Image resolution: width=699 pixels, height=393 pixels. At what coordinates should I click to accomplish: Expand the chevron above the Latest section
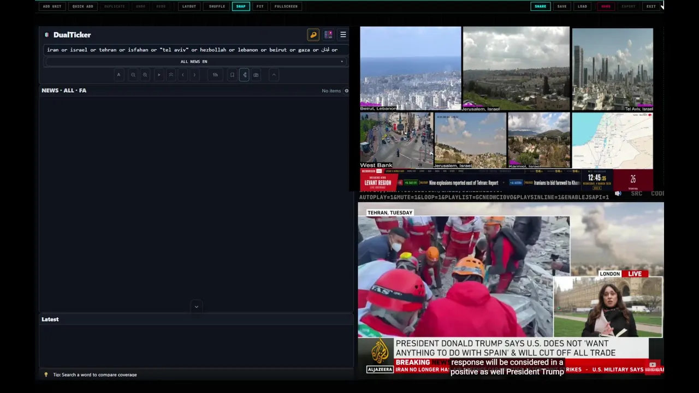[x=197, y=307]
